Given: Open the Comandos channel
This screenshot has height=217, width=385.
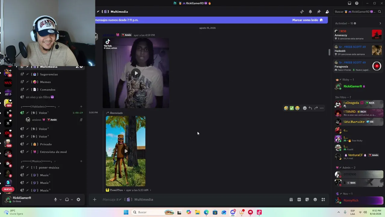Looking at the screenshot, I should [x=51, y=90].
